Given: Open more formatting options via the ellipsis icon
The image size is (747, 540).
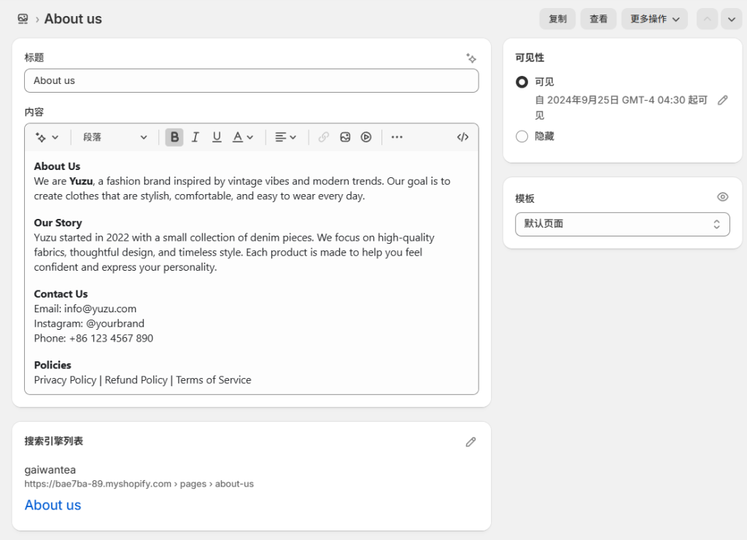Looking at the screenshot, I should [396, 136].
